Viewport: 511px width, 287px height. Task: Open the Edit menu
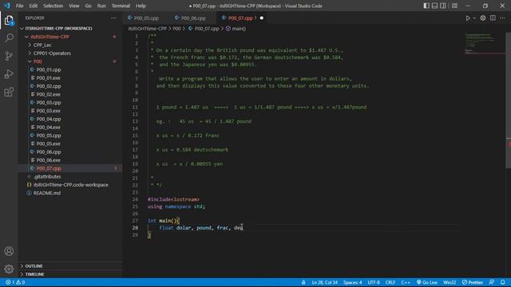tap(33, 6)
